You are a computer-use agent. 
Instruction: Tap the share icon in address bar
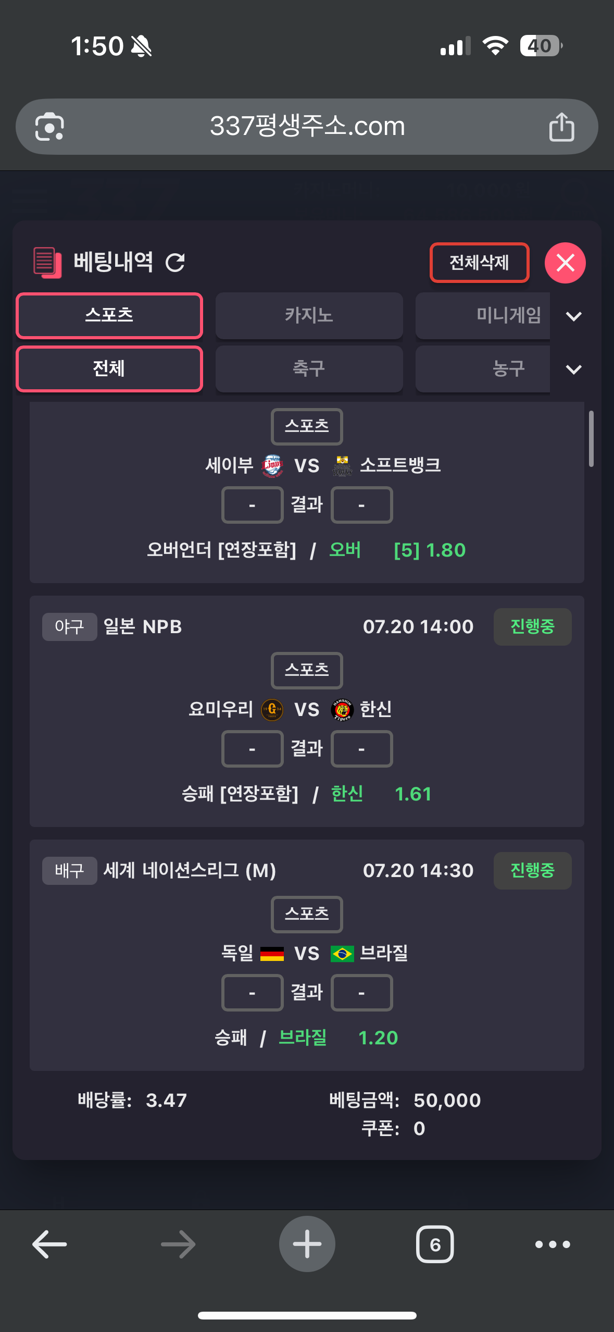(561, 127)
